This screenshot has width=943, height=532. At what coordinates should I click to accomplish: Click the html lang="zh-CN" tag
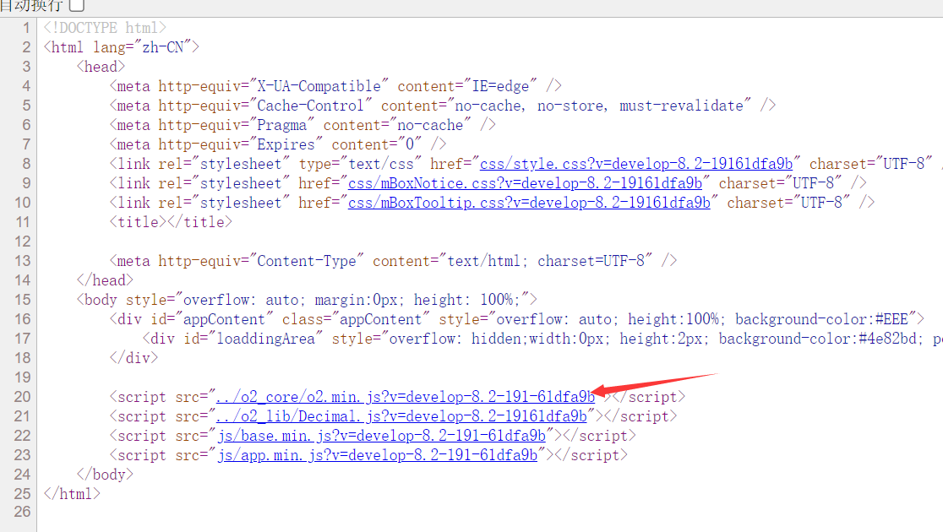[122, 47]
